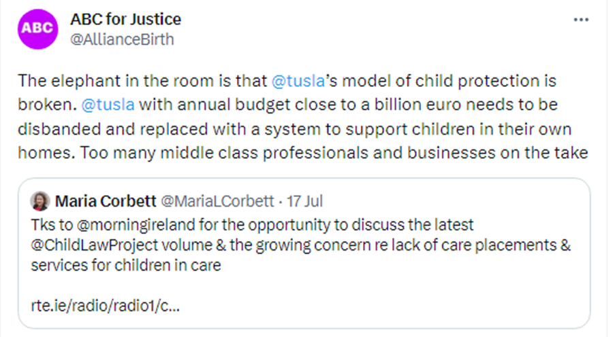The image size is (613, 337).
Task: Click the @AllianceBirth handle
Action: click(122, 39)
